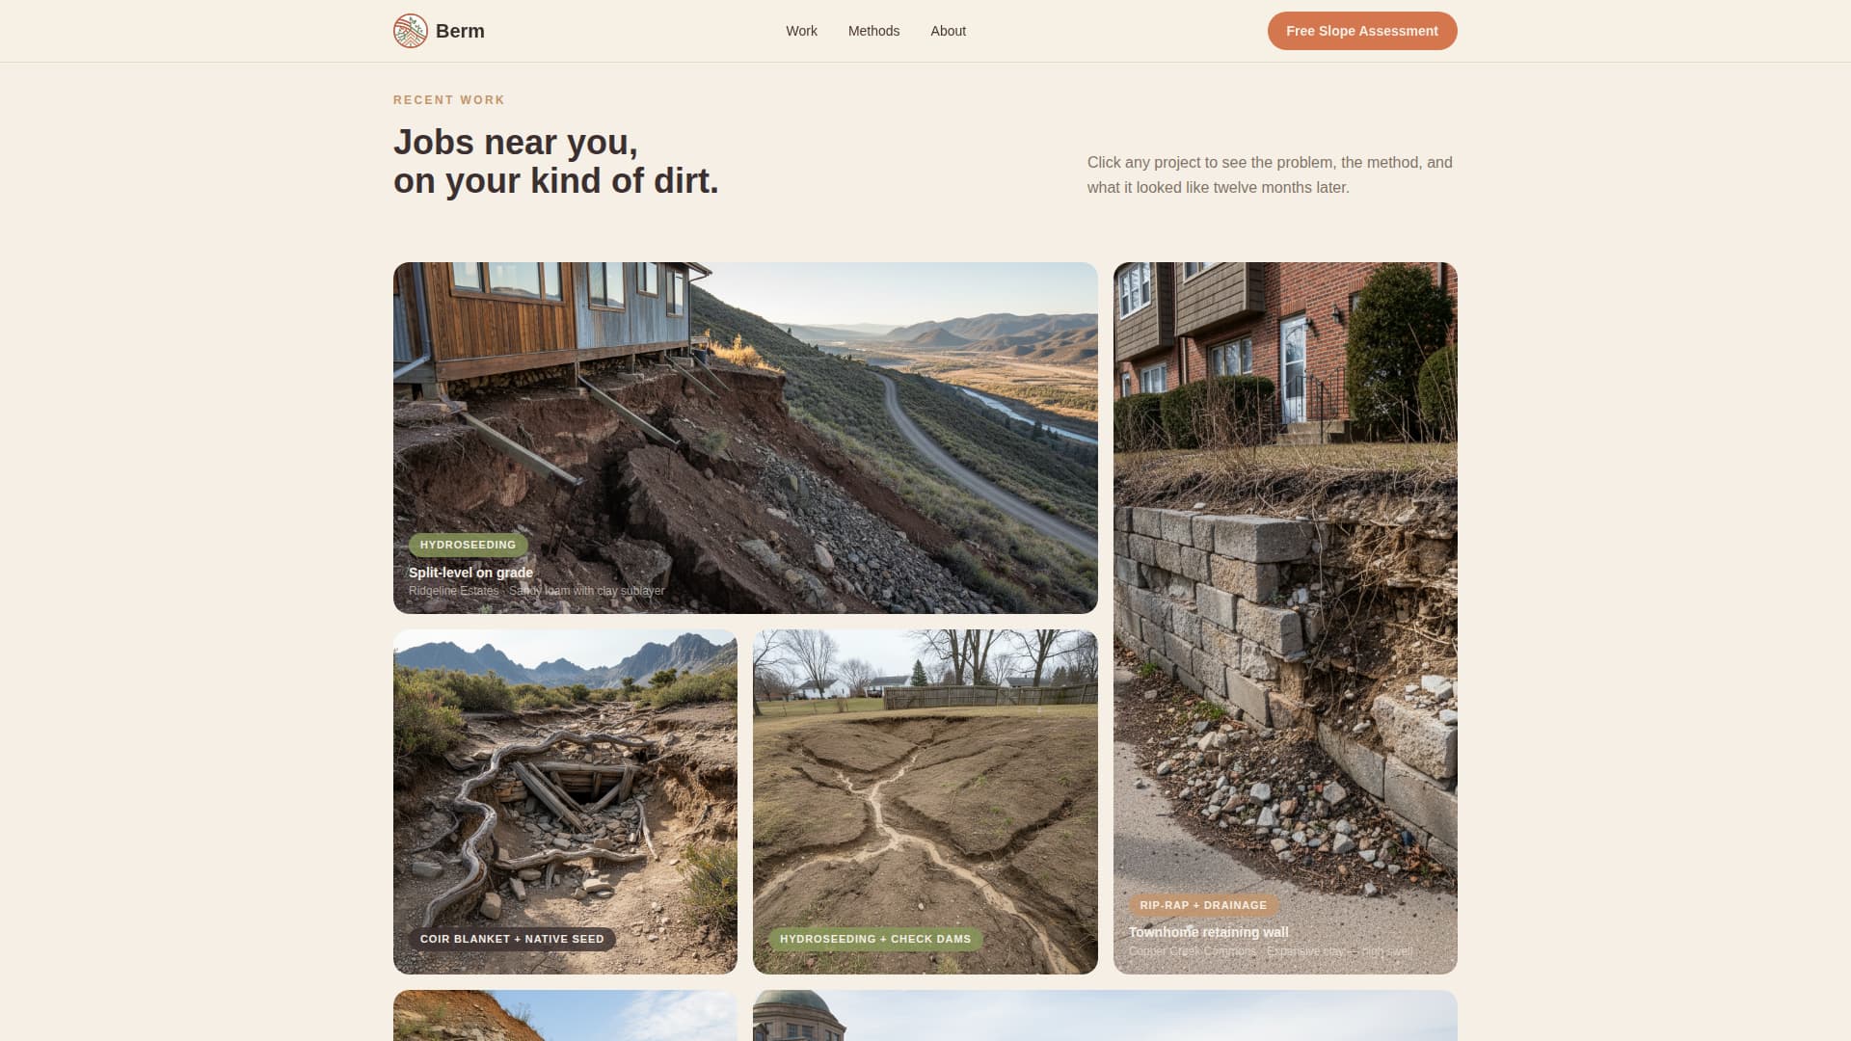Screen dimensions: 1851x1041
Task: Select the RIP-RAP + DRAINAGE tag badge
Action: pyautogui.click(x=1202, y=905)
